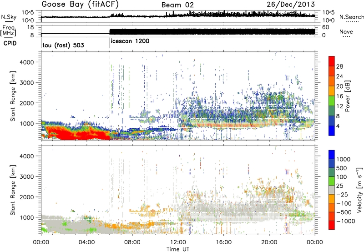Click the '24' Power colorbar label
Screen dimensions: 364x252
pyautogui.click(x=339, y=76)
